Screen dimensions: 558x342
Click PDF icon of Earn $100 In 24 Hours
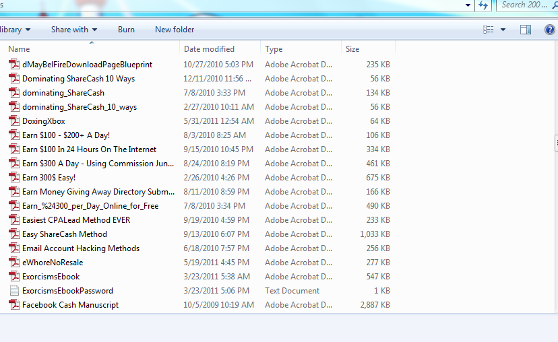point(14,149)
